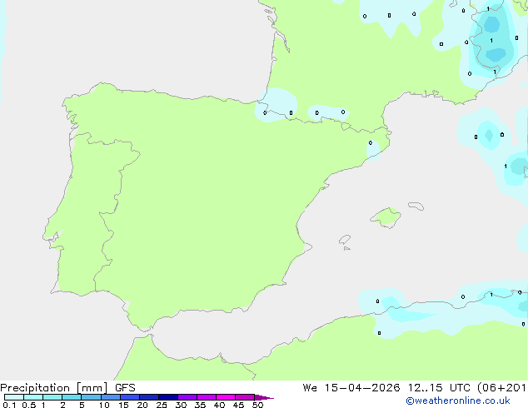Click the 25–30 mm dark blue swatch
Screen dimensions: 528x408
pyautogui.click(x=168, y=397)
